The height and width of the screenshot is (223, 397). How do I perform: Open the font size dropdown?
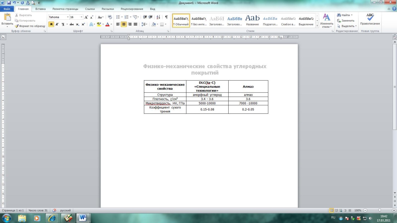[x=82, y=17]
